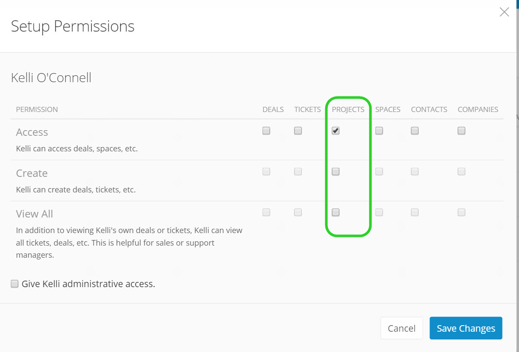The width and height of the screenshot is (519, 352).
Task: Check Create permission for Projects
Action: pos(336,172)
